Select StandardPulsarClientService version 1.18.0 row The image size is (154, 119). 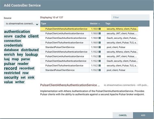pos(89,47)
